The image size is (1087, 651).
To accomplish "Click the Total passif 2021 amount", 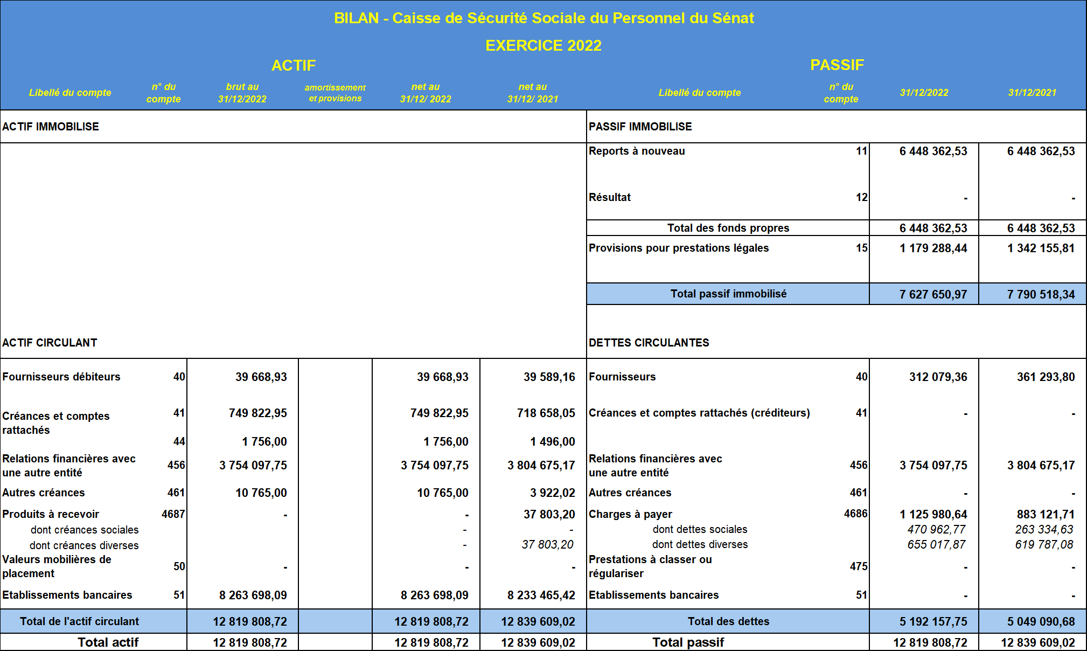I will (x=1037, y=643).
